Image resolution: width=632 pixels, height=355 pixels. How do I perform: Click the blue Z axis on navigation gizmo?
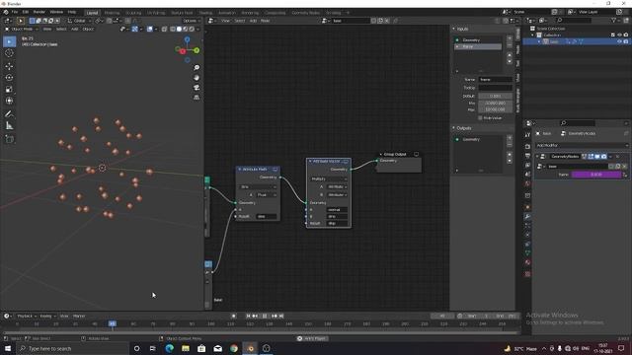tap(187, 39)
